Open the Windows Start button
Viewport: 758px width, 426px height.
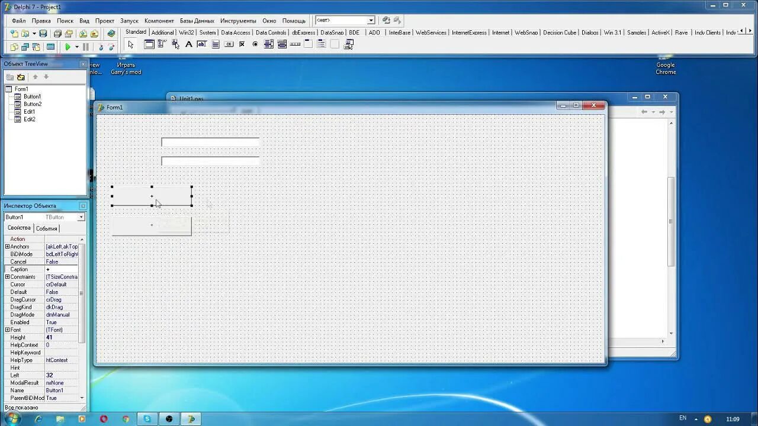point(12,418)
